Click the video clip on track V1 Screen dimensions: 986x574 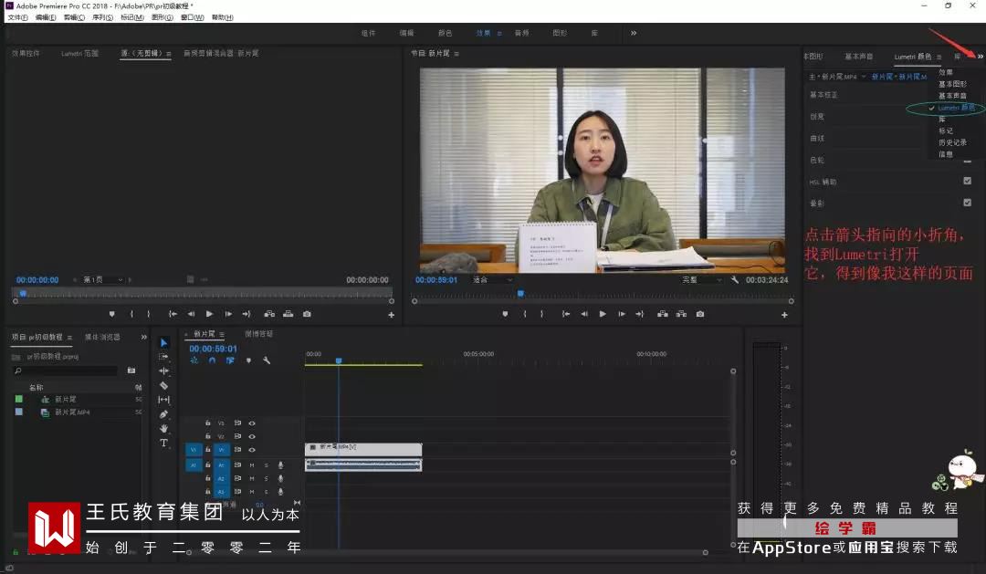pyautogui.click(x=363, y=450)
